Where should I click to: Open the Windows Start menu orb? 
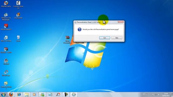click(x=3, y=95)
